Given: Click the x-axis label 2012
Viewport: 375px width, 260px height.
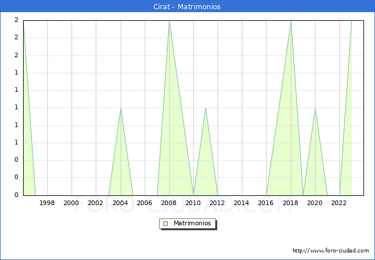Looking at the screenshot, I should tap(217, 203).
